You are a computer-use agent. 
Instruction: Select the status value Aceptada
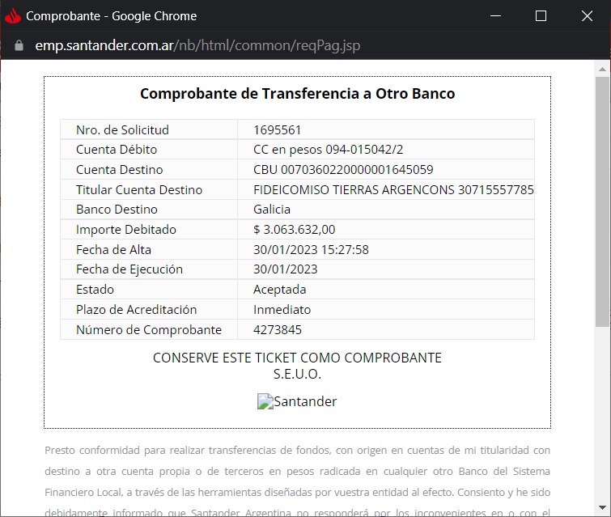pyautogui.click(x=279, y=290)
